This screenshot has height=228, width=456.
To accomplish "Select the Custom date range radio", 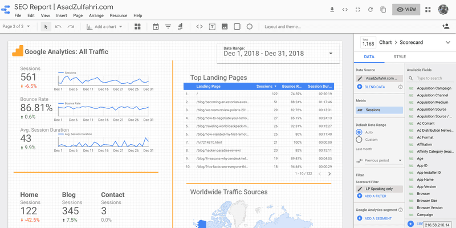I will (359, 140).
